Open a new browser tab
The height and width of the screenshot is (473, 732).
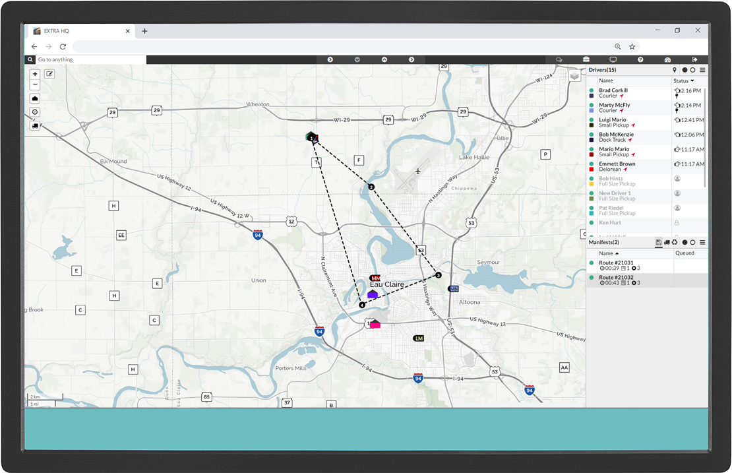pyautogui.click(x=144, y=31)
